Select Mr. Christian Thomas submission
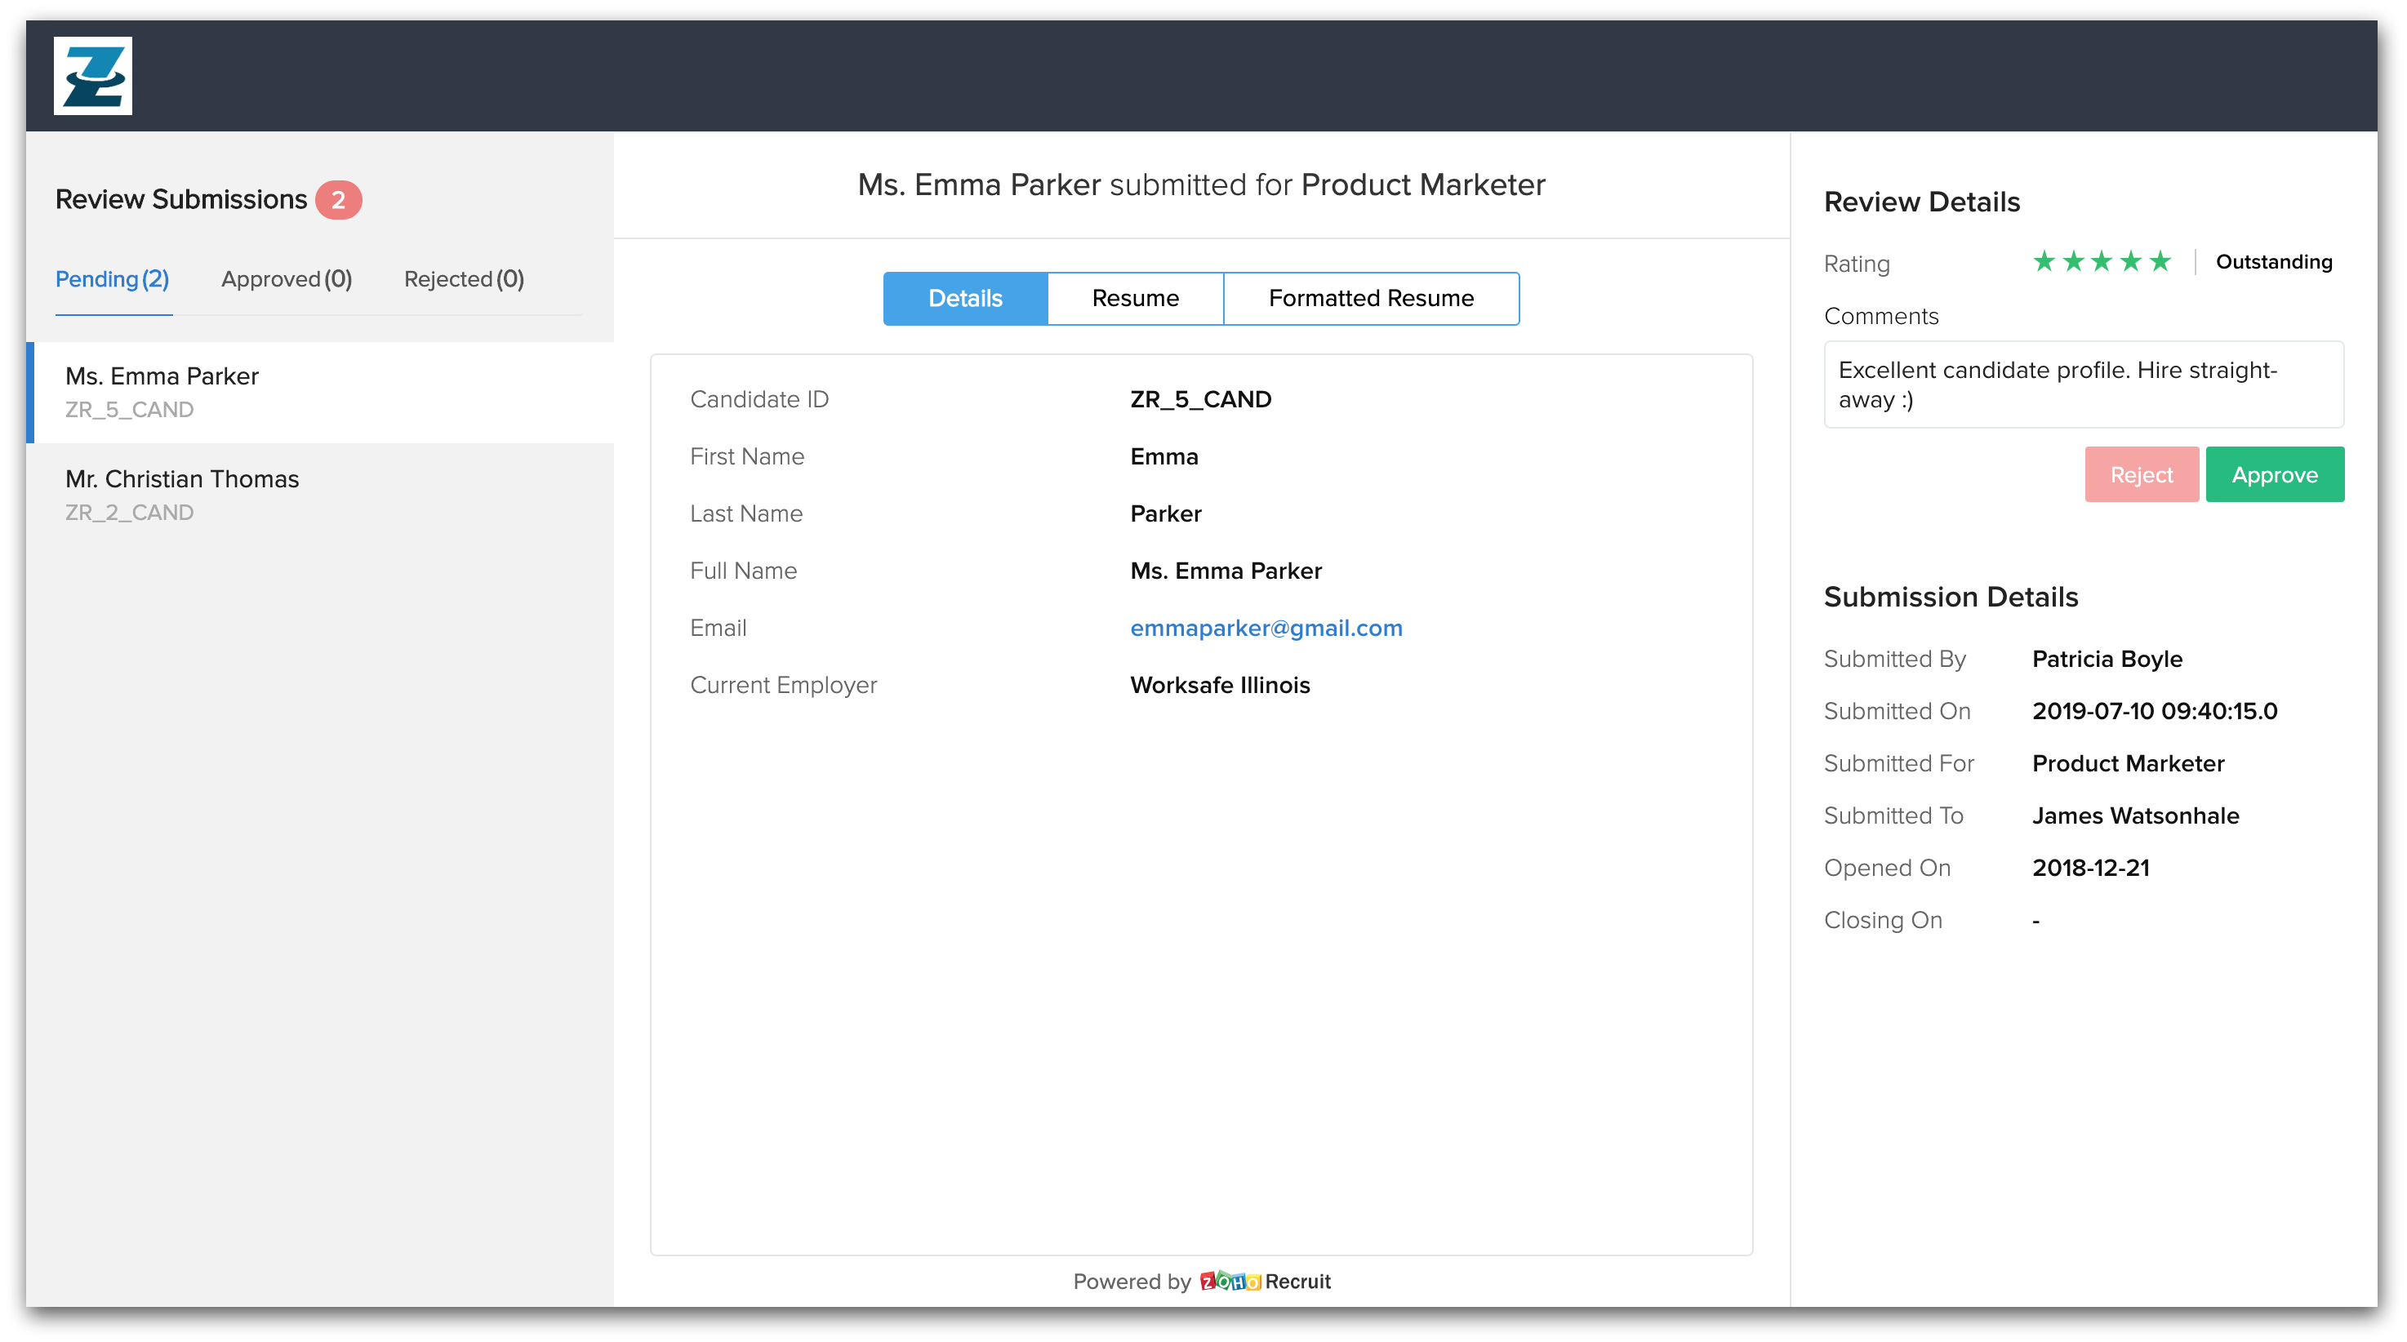The height and width of the screenshot is (1342, 2407). click(x=182, y=494)
